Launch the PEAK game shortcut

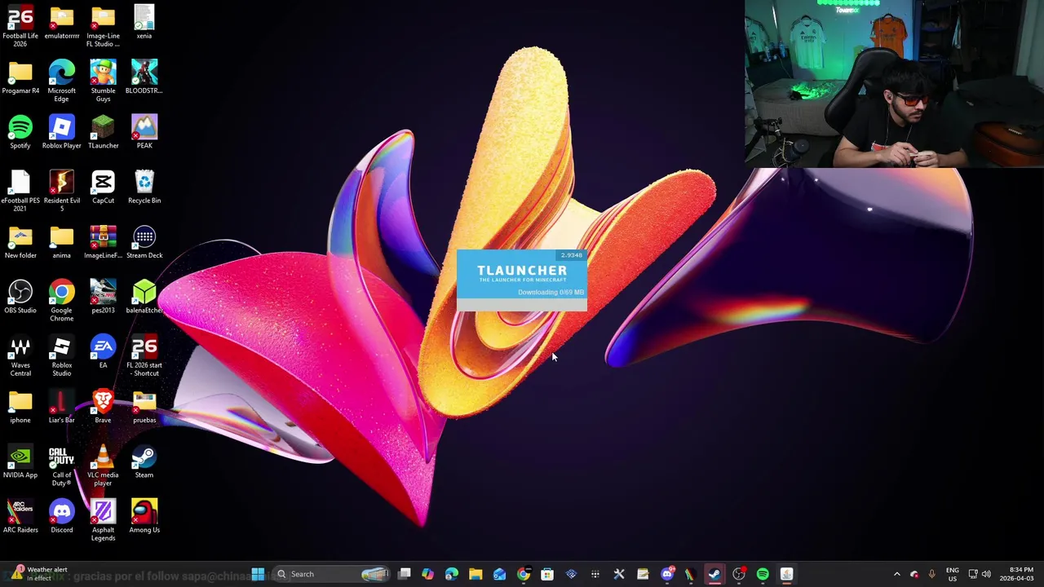(144, 132)
